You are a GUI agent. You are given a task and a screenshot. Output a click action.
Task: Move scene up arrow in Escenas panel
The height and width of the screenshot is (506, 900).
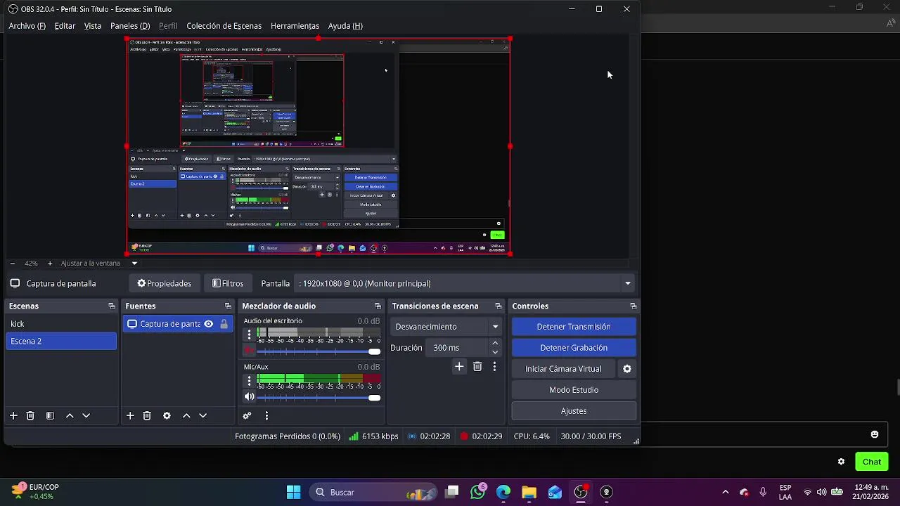click(x=70, y=415)
